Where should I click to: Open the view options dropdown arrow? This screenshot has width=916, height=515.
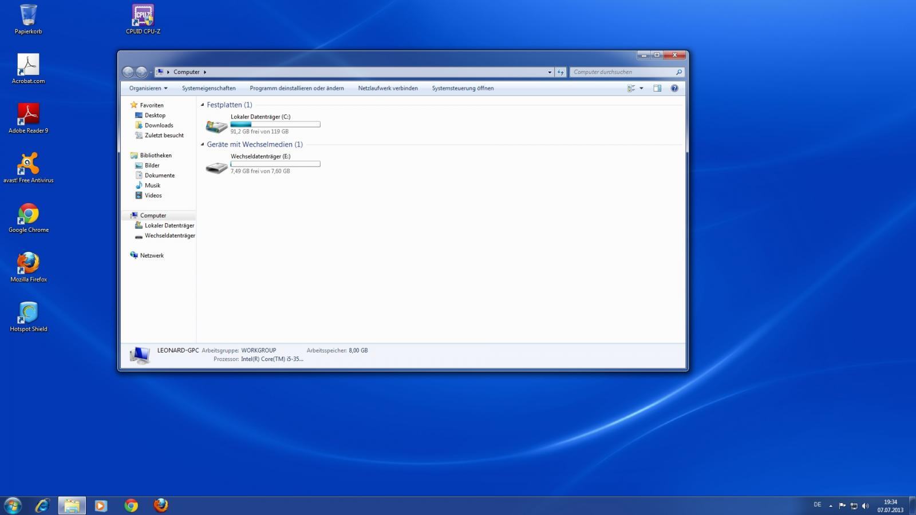(x=641, y=88)
